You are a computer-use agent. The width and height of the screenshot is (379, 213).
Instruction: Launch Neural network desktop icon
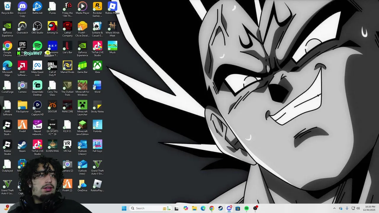pos(37,128)
